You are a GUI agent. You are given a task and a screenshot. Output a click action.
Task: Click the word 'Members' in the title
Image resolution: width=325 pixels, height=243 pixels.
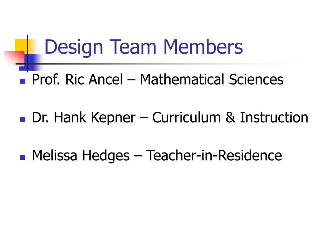[x=203, y=47]
